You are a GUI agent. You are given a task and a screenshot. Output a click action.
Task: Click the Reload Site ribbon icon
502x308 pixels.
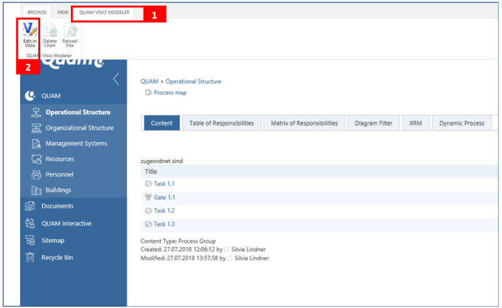coord(69,30)
